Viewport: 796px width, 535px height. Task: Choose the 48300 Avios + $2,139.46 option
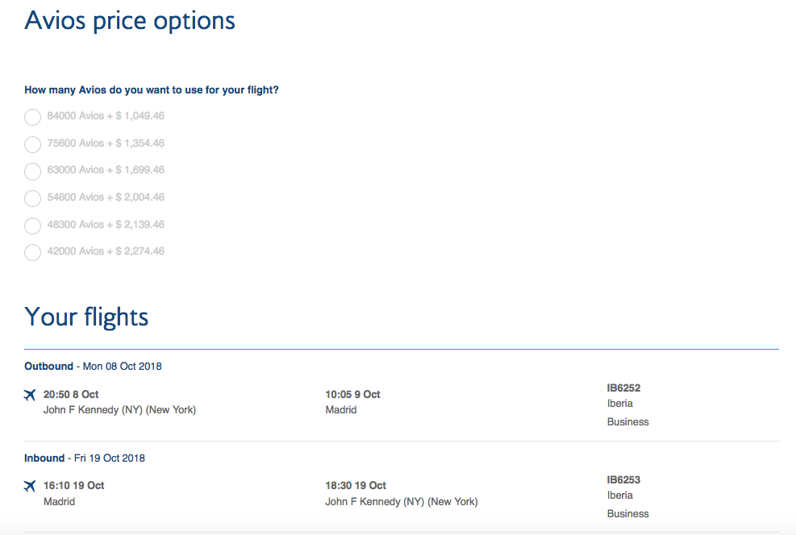32,225
